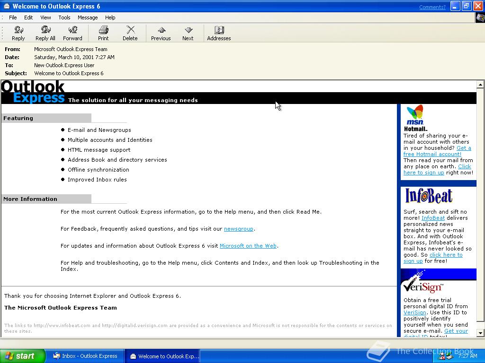485x363 pixels.
Task: Click the sender name Microsoft Outlook Express Team
Action: [71, 49]
